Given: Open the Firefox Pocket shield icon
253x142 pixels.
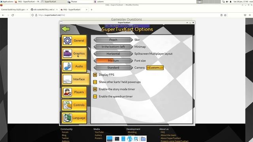Looking at the screenshot, I should pos(245,15).
